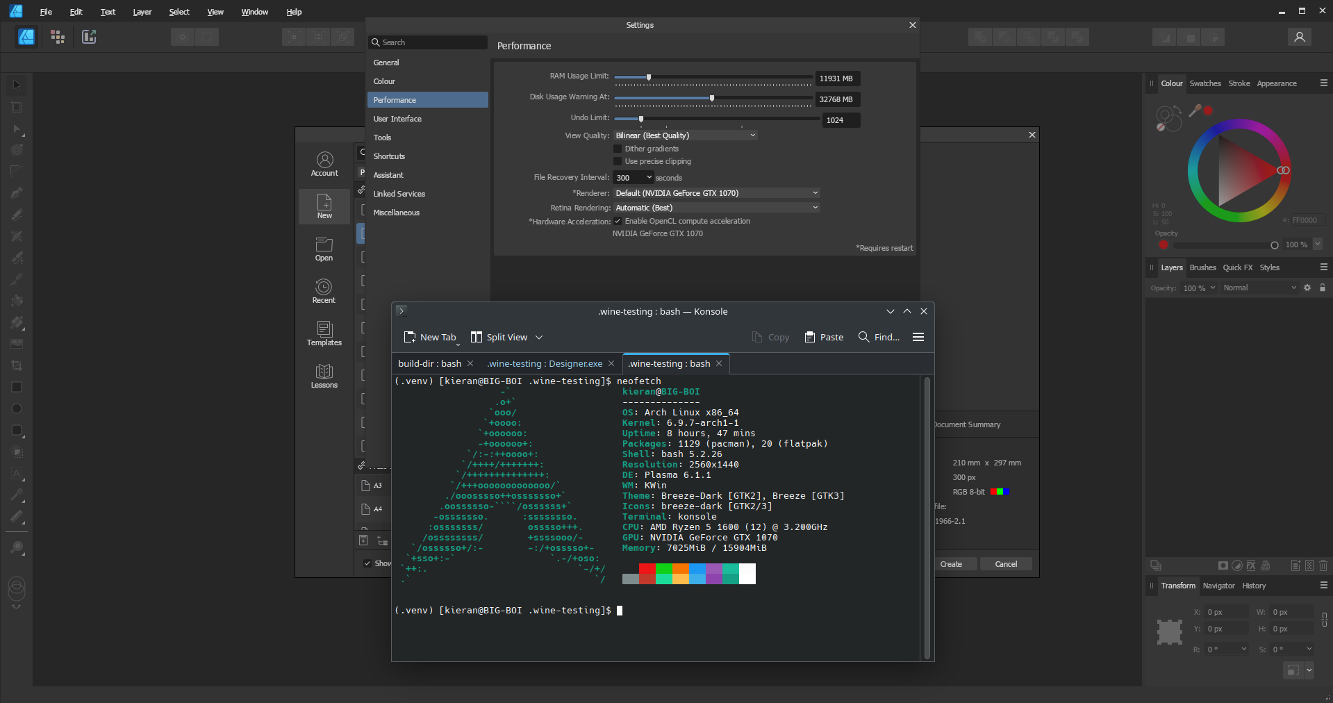This screenshot has height=703, width=1333.
Task: Open the File Recovery Interval dropdown
Action: (634, 178)
